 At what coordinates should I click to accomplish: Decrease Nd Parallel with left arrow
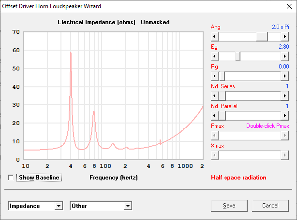tap(215, 116)
